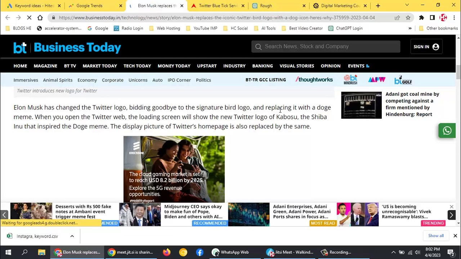Viewport: 461px width, 259px height.
Task: Click the SIGN IN button
Action: coord(426,47)
